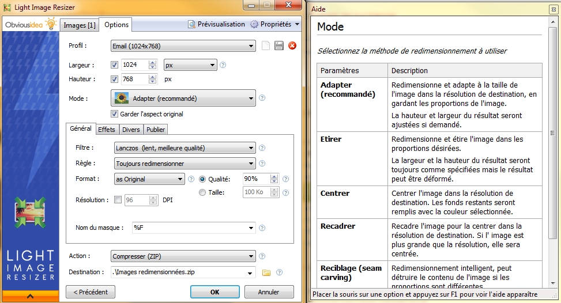Select the Taille radio button
This screenshot has width=561, height=303.
point(202,192)
